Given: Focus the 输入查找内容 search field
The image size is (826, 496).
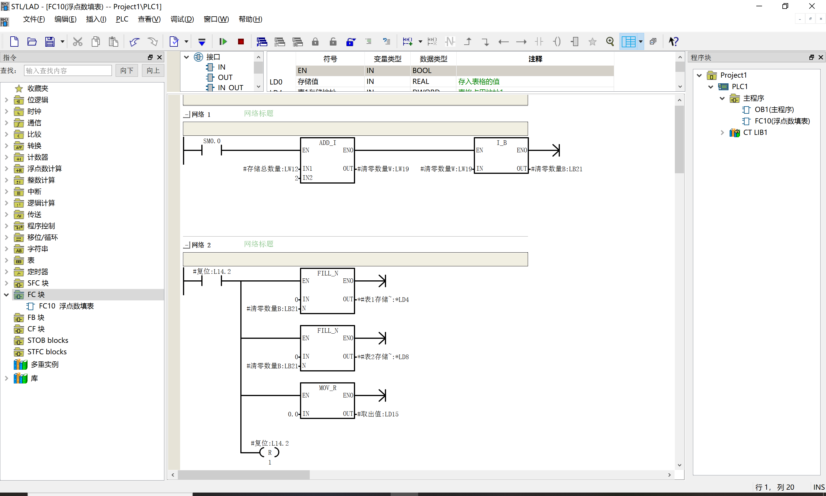Looking at the screenshot, I should [68, 70].
